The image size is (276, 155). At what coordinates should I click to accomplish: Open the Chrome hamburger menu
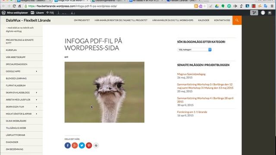pos(272,6)
